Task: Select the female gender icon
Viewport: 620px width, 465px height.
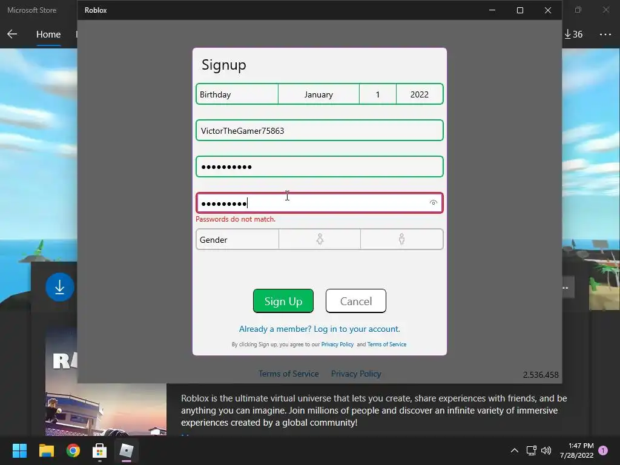Action: pyautogui.click(x=320, y=239)
